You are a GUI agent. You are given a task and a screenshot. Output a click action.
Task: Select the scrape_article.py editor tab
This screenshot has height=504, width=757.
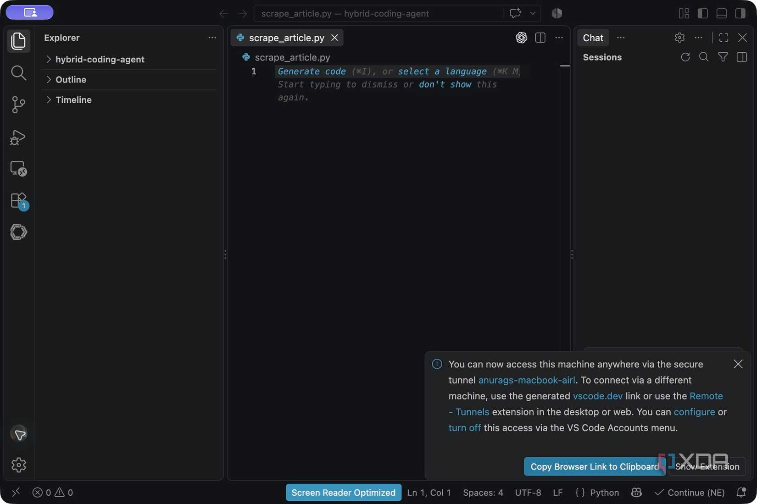coord(286,38)
